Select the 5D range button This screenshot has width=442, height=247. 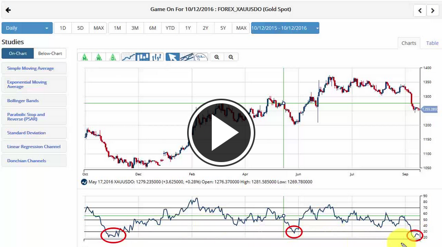tap(81, 28)
